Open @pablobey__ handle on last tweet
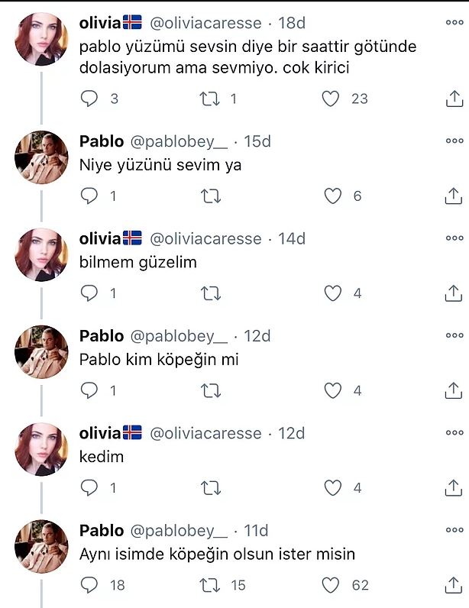The width and height of the screenshot is (469, 608). pyautogui.click(x=180, y=531)
